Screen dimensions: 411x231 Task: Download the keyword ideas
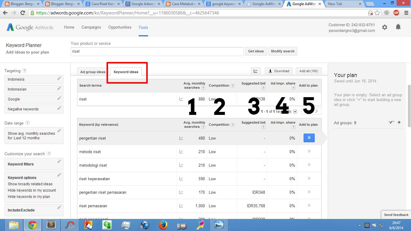tap(279, 71)
